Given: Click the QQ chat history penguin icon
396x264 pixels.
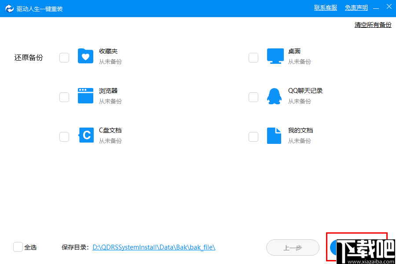Looking at the screenshot, I should [x=275, y=95].
